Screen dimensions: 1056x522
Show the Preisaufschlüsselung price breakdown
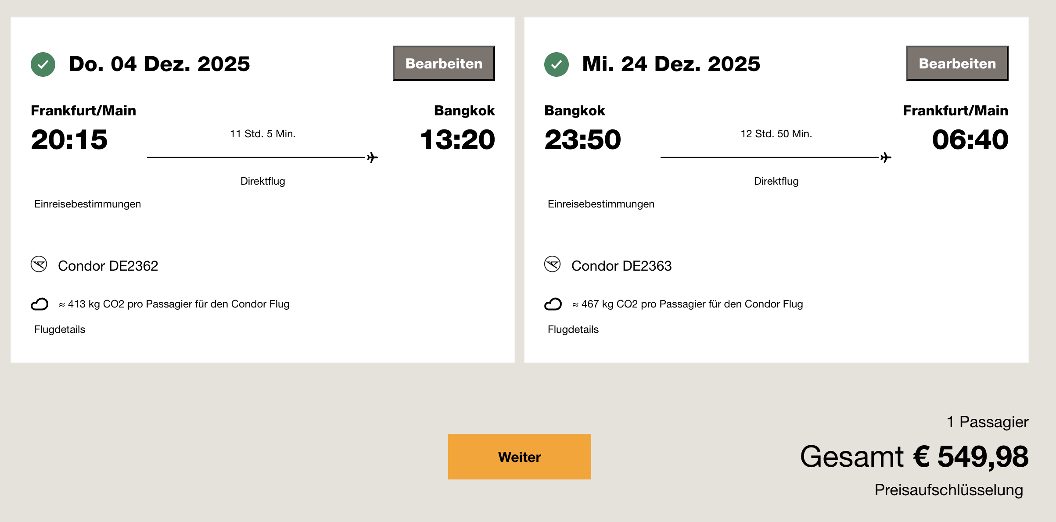point(948,490)
